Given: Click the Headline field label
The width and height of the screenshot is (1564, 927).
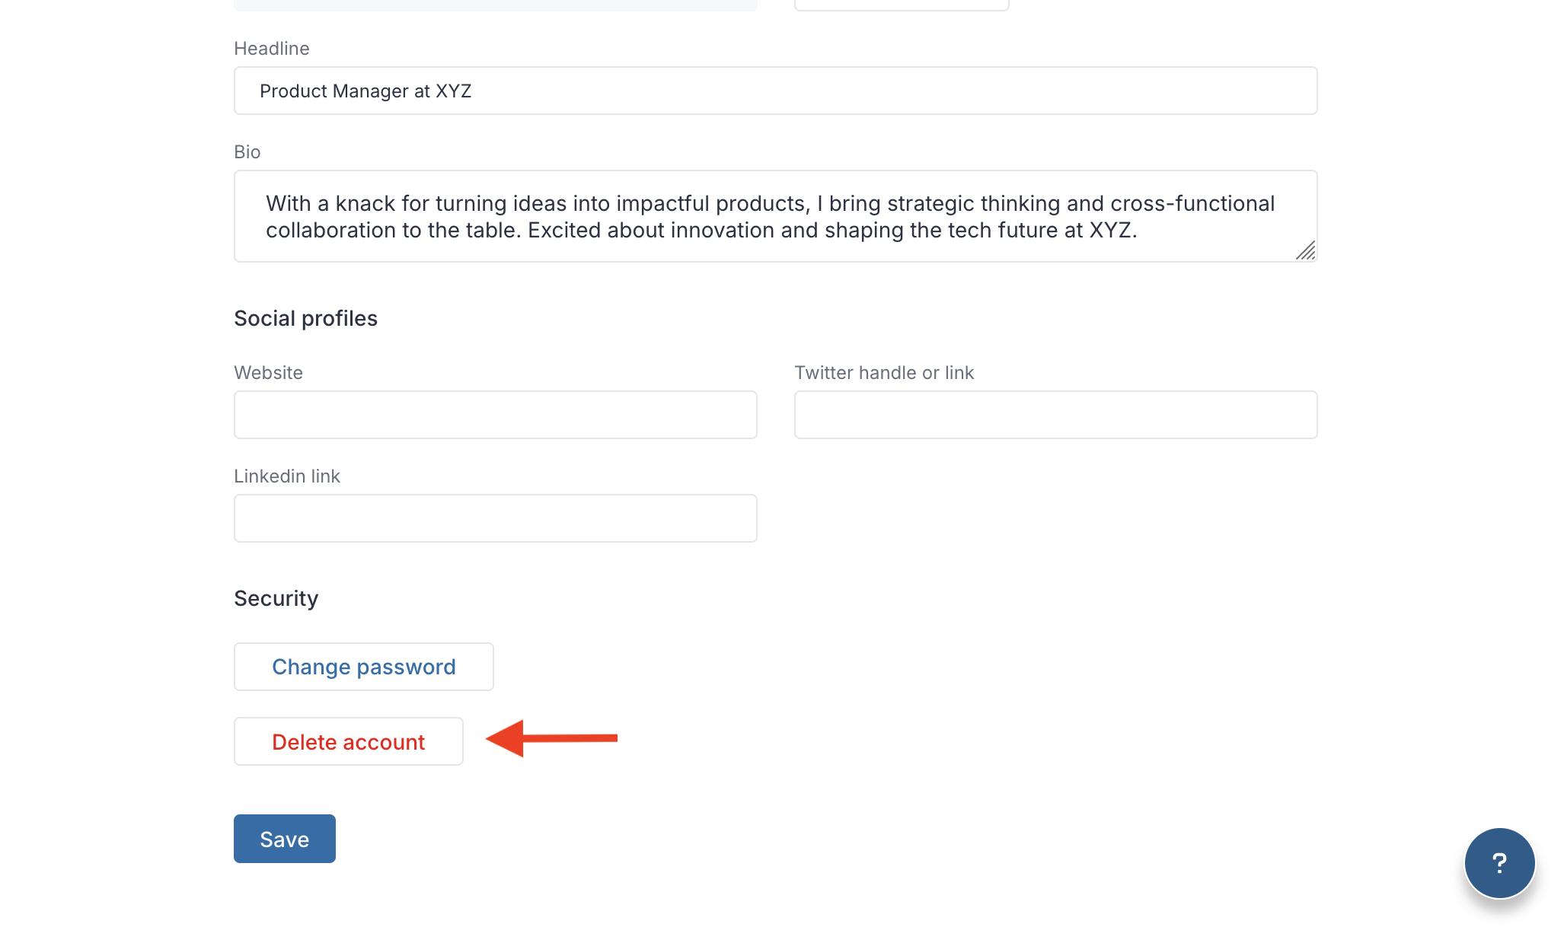Looking at the screenshot, I should click(272, 49).
